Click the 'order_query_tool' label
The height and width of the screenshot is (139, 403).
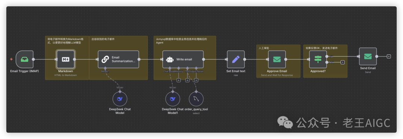click(x=196, y=109)
